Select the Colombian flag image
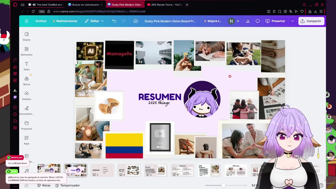The width and height of the screenshot is (336, 189). coord(124,146)
